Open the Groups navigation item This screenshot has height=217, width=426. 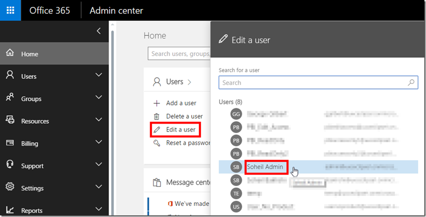(x=54, y=99)
